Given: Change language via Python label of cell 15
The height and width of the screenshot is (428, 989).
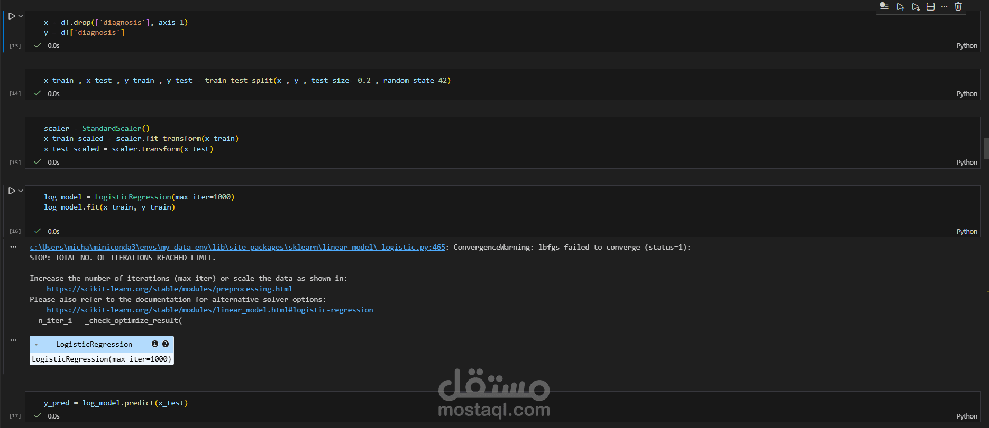Looking at the screenshot, I should [967, 163].
